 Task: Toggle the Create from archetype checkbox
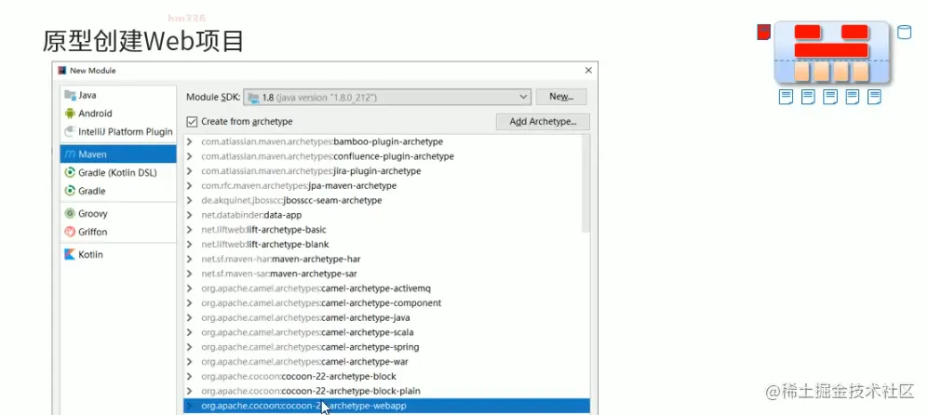coord(192,121)
